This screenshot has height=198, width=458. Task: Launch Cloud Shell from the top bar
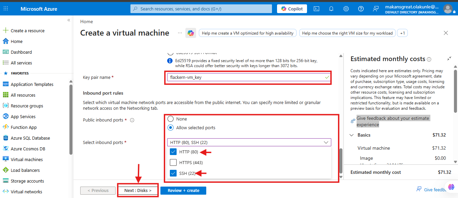pyautogui.click(x=316, y=9)
